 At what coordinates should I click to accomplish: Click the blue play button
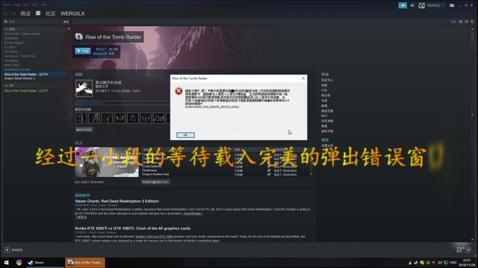pos(83,51)
